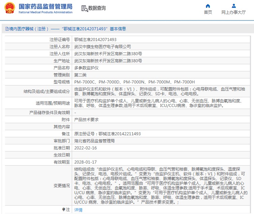Click the 备注 label
The height and width of the screenshot is (214, 254).
pos(66,134)
